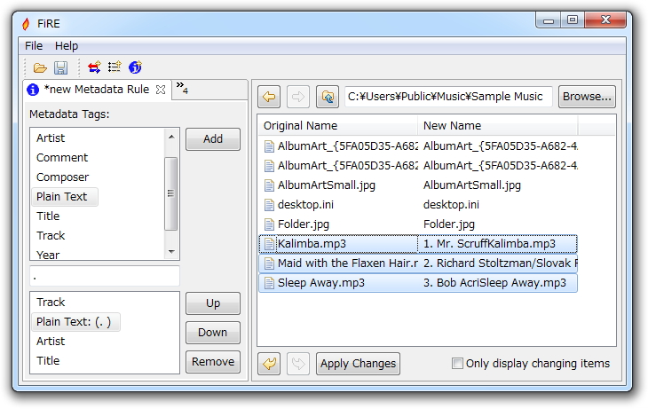This screenshot has height=409, width=648.
Task: Select the Kalimba.mp3 file row
Action: coord(418,244)
